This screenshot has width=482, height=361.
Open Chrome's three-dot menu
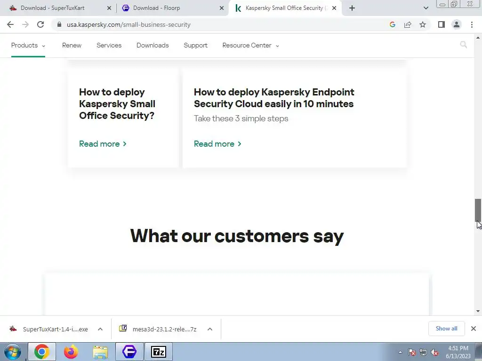pos(472,24)
